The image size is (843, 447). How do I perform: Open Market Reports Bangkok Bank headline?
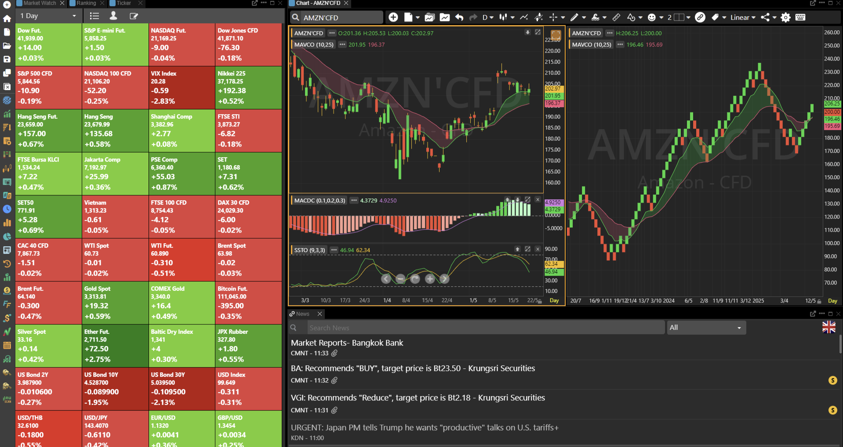[x=347, y=343]
